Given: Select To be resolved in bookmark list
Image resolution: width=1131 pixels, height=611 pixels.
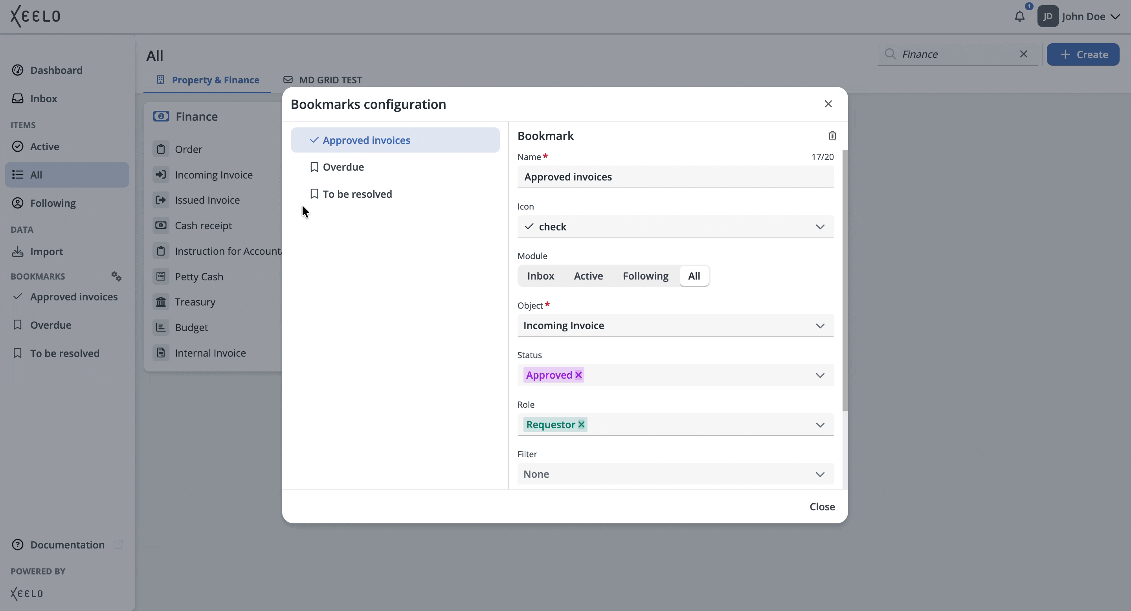Looking at the screenshot, I should 395,194.
